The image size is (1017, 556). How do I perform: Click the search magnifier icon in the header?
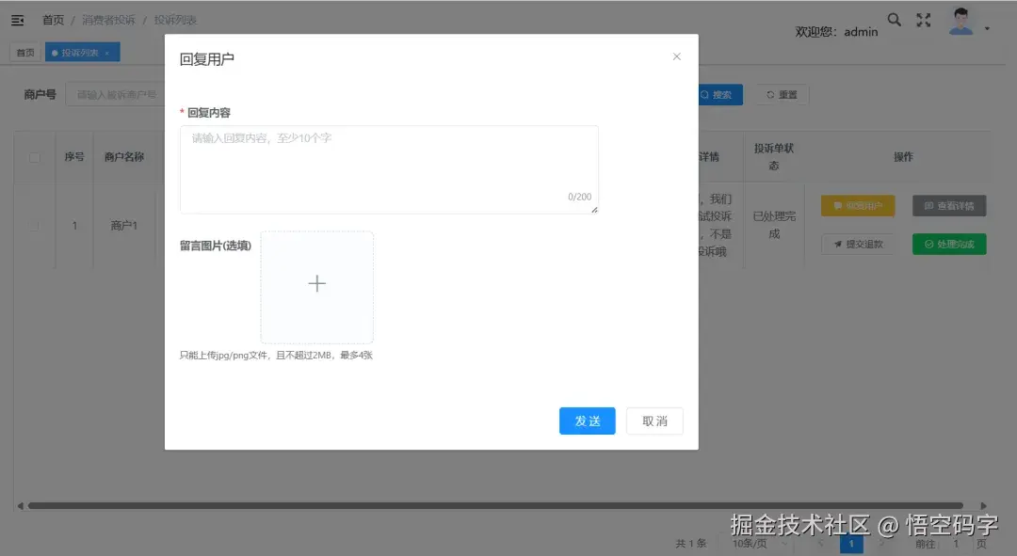pyautogui.click(x=894, y=19)
